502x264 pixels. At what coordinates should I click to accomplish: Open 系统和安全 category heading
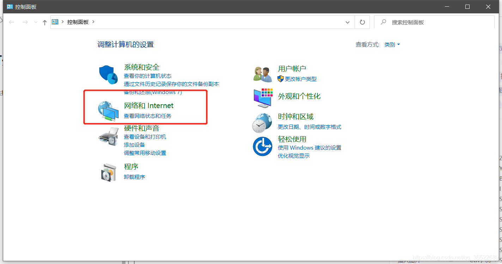coord(142,67)
